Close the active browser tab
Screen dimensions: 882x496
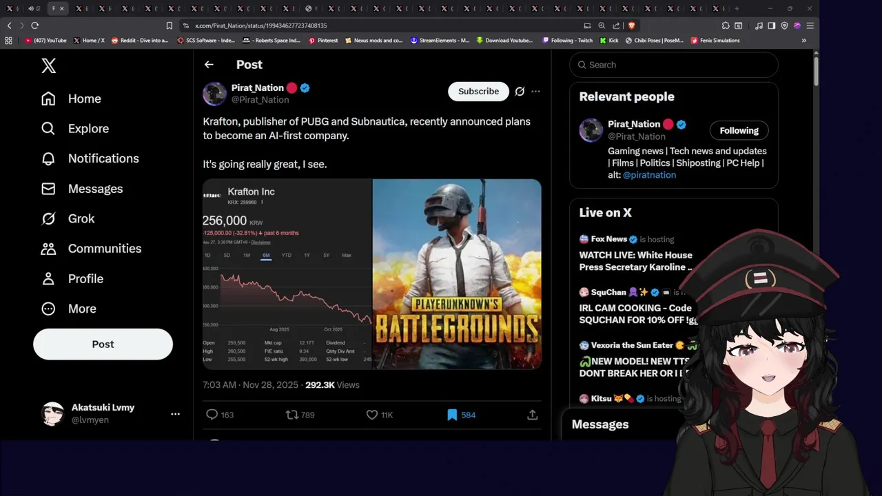(x=62, y=8)
